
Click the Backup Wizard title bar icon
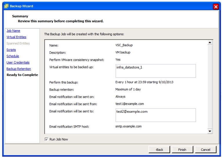pyautogui.click(x=6, y=6)
